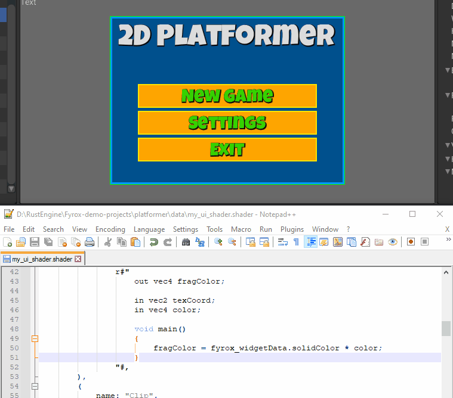
Task: Expand the hidden toolbar overflow chevron
Action: click(x=447, y=242)
